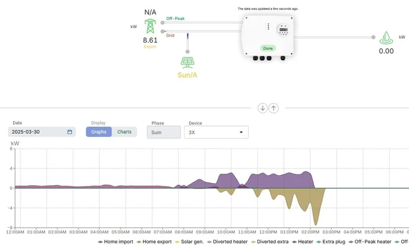Image resolution: width=409 pixels, height=246 pixels.
Task: Toggle Home import series in legend
Action: pos(116,241)
